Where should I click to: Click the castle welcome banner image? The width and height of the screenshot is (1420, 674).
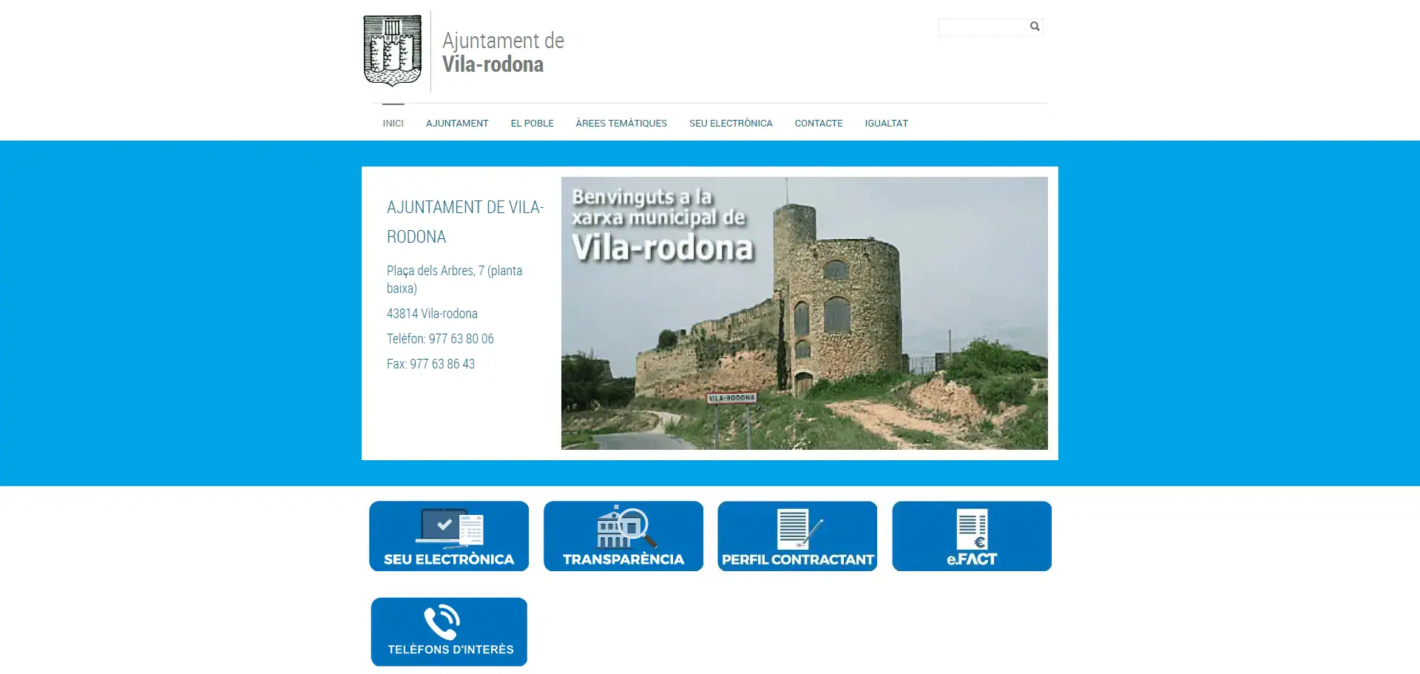pyautogui.click(x=805, y=313)
